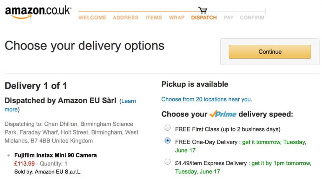The image size is (322, 179).
Task: Select FREE One-Day Delivery radio button
Action: pos(168,141)
